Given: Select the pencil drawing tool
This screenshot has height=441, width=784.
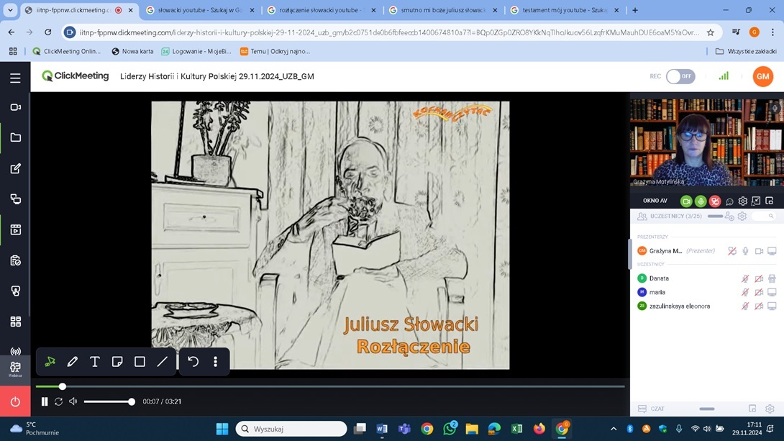Looking at the screenshot, I should (73, 361).
